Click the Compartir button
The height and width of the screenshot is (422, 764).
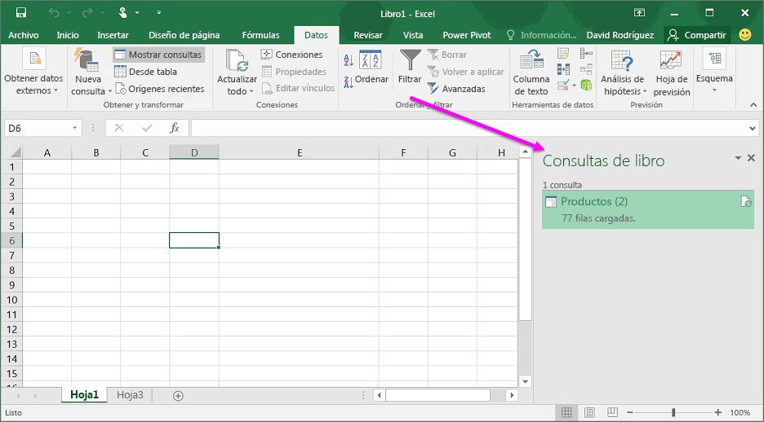(697, 35)
